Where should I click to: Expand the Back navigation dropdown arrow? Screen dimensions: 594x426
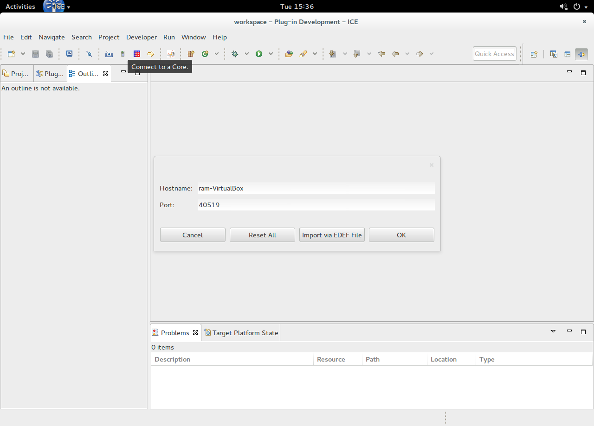(407, 54)
